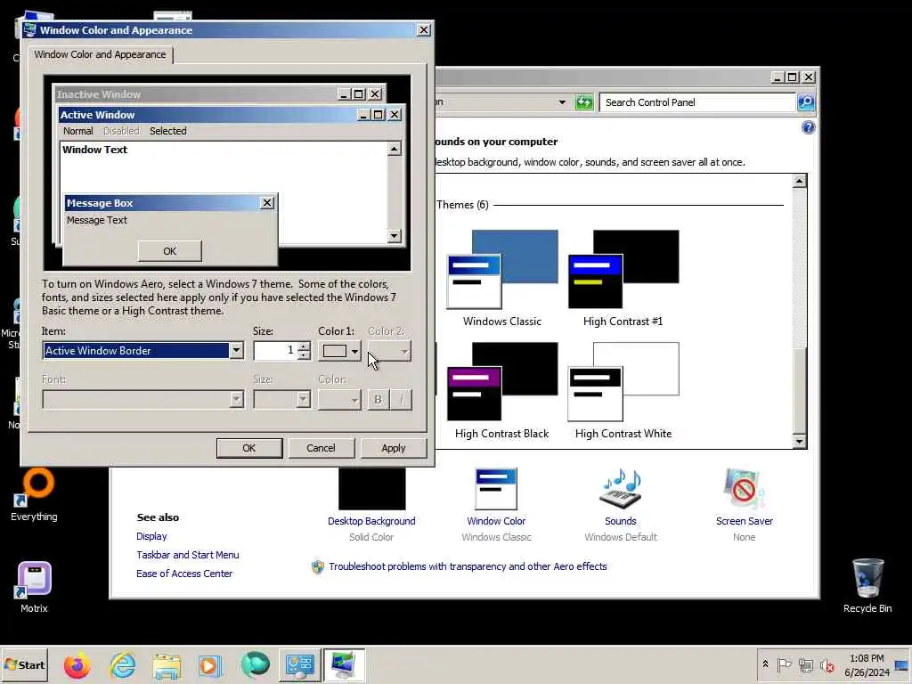
Task: Open Windows Explorer folder icon in taskbar
Action: click(167, 665)
